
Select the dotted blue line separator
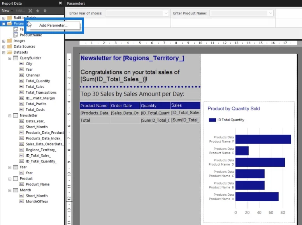tap(140, 87)
